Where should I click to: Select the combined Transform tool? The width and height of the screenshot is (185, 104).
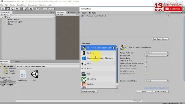coord(26,9)
